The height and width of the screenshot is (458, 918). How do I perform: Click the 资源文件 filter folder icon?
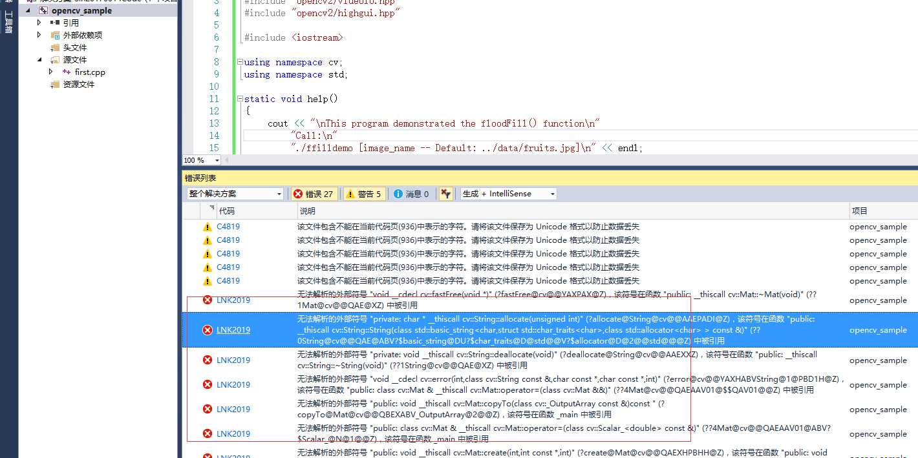pos(55,84)
